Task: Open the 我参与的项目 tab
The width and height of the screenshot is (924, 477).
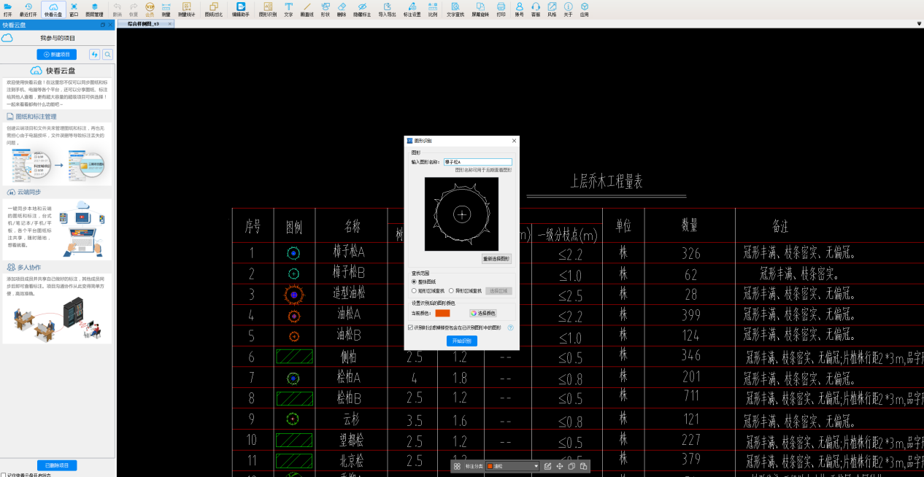Action: pyautogui.click(x=58, y=38)
